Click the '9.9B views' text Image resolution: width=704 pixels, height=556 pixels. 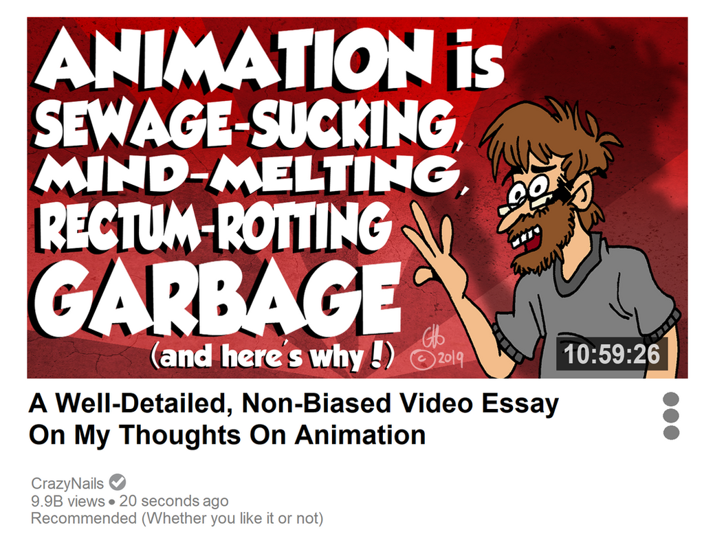67,501
